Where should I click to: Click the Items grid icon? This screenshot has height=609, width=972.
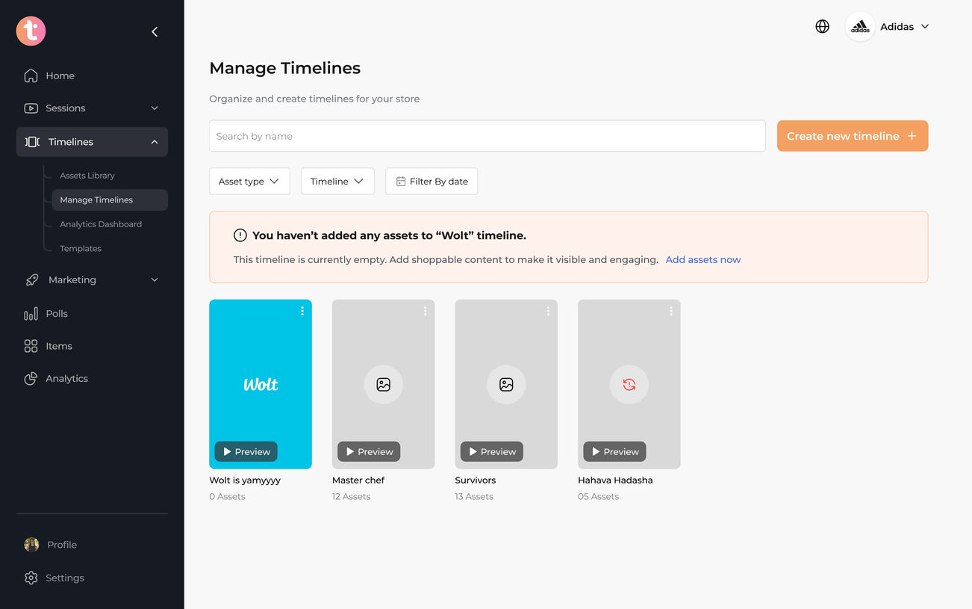pyautogui.click(x=31, y=346)
